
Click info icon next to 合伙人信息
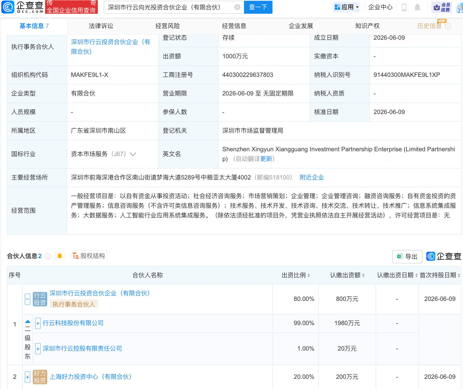click(x=48, y=256)
